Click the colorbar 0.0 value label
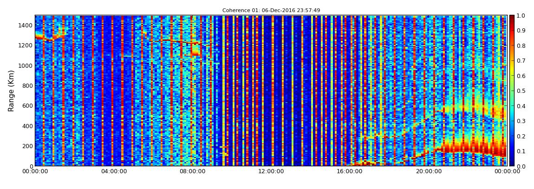This screenshot has height=189, width=534. [x=521, y=166]
